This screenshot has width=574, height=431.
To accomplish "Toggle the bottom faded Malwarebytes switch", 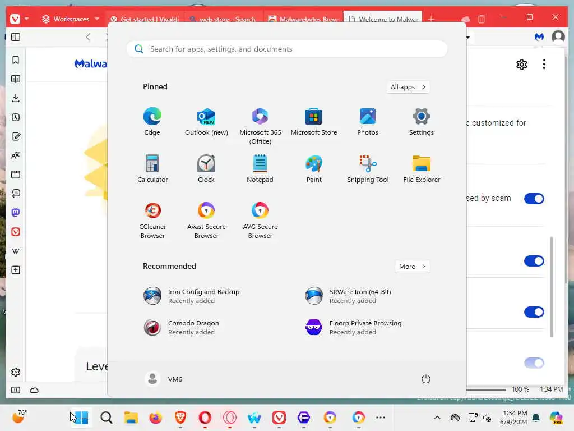I will [534, 363].
